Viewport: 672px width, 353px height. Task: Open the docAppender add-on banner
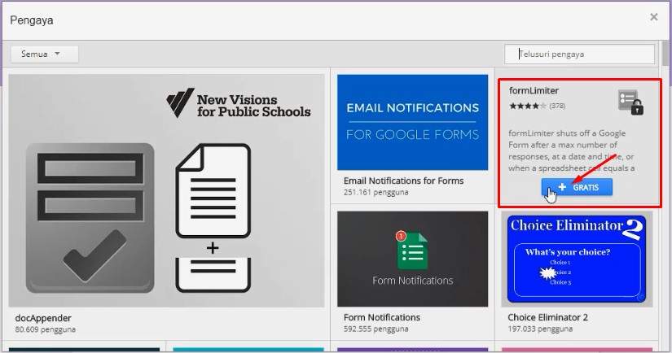[166, 191]
